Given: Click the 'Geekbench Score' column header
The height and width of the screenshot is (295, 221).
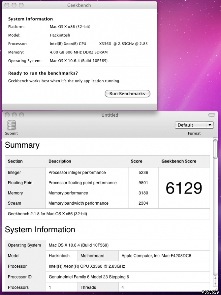Looking at the screenshot, I should click(x=179, y=161).
